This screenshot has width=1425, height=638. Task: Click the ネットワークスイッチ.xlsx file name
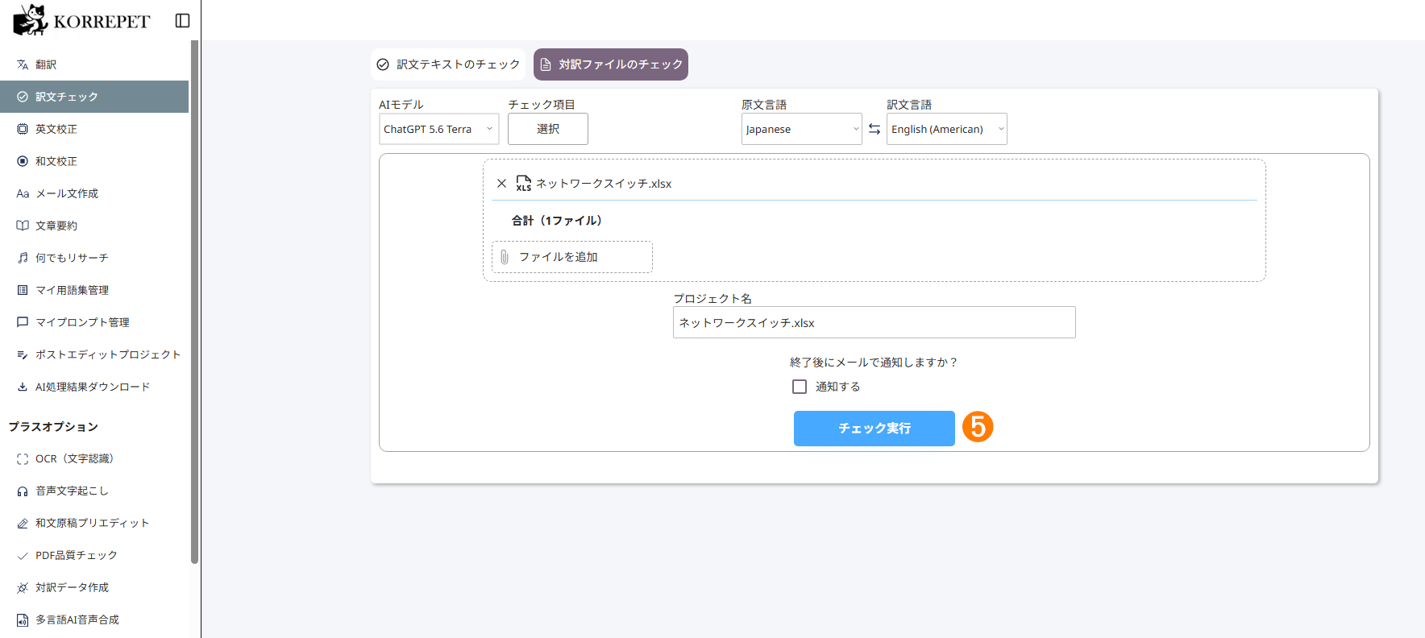(604, 184)
